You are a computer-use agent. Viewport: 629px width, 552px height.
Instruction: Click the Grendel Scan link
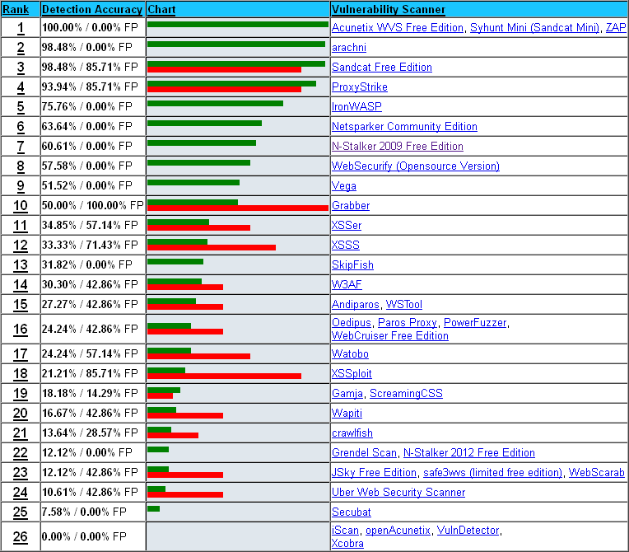pos(364,453)
